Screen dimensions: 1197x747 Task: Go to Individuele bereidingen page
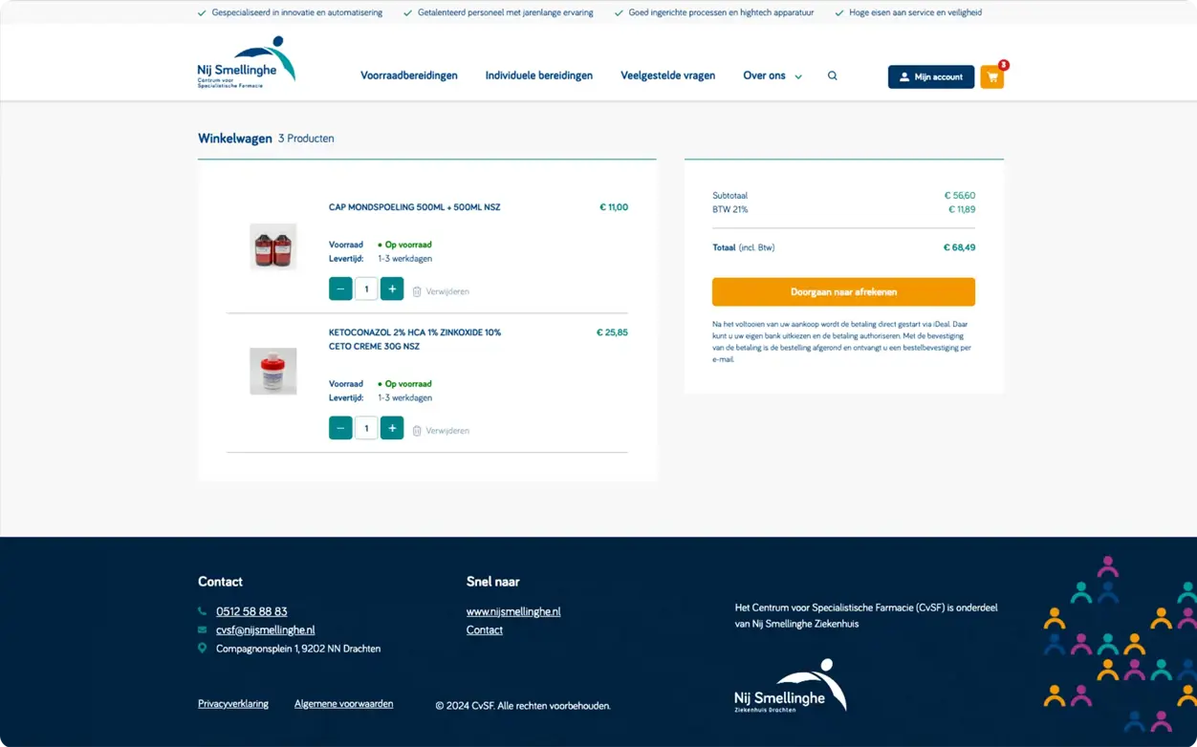538,76
